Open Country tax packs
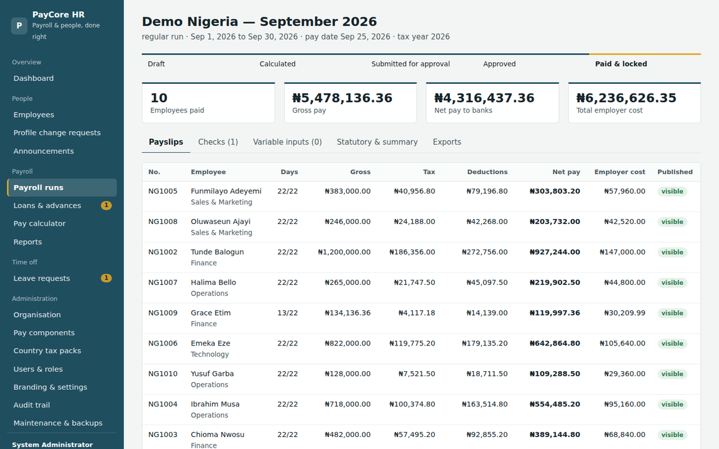The width and height of the screenshot is (719, 449). pos(62,351)
